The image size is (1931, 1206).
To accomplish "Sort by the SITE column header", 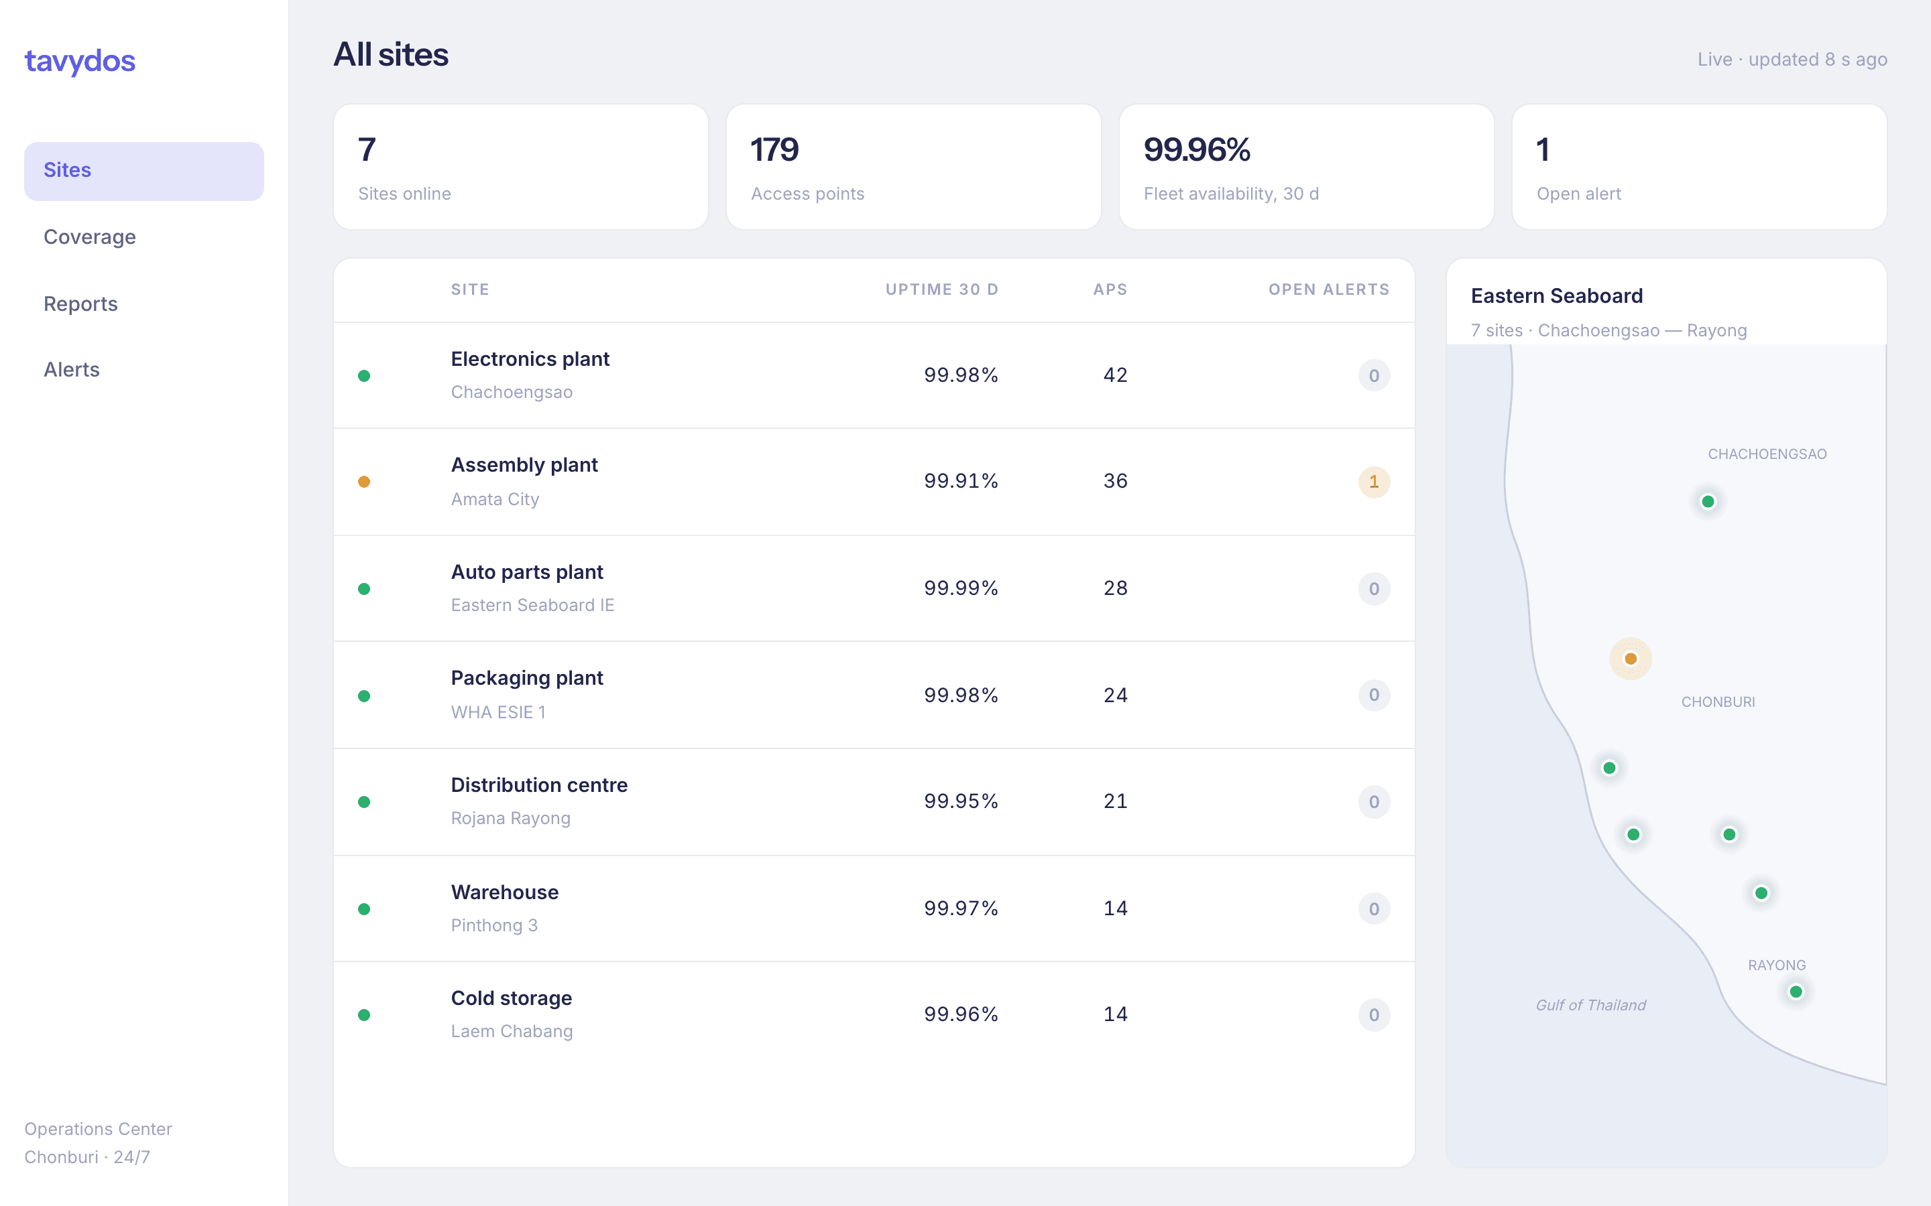I will pyautogui.click(x=470, y=289).
